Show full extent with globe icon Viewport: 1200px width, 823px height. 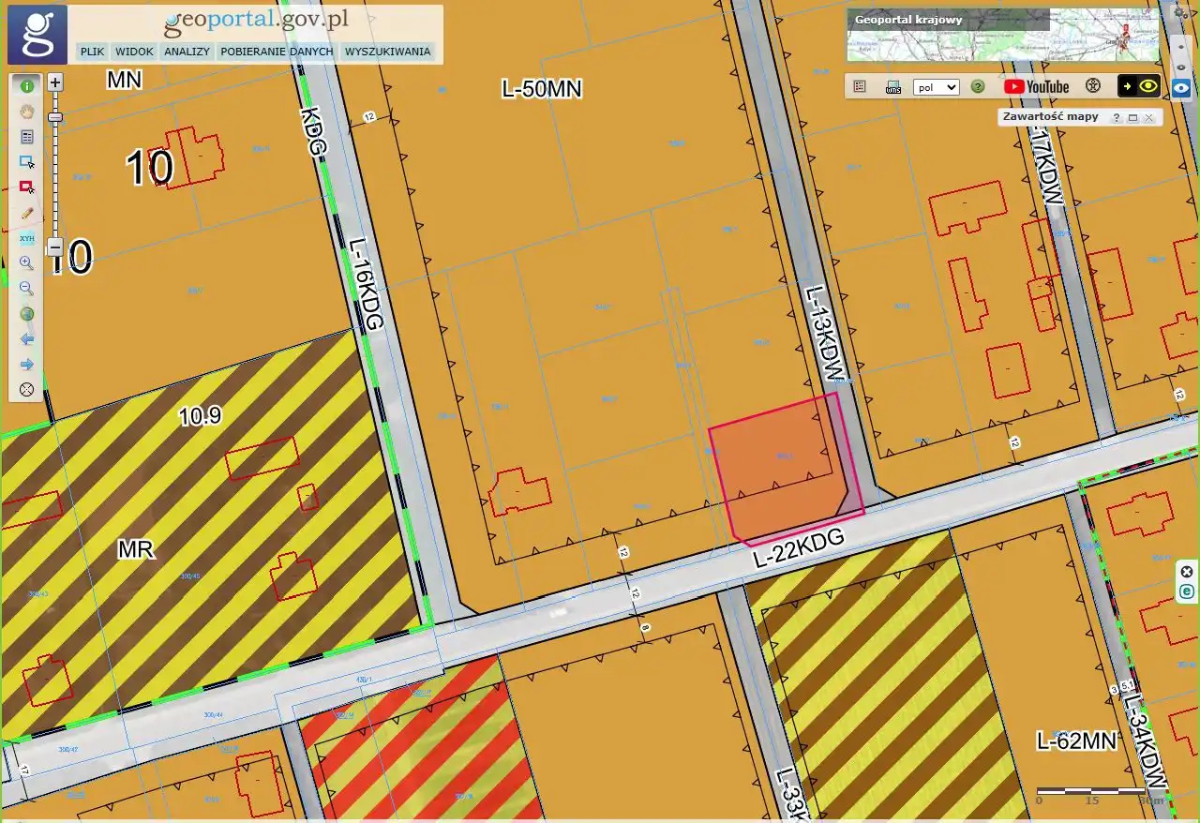(26, 314)
